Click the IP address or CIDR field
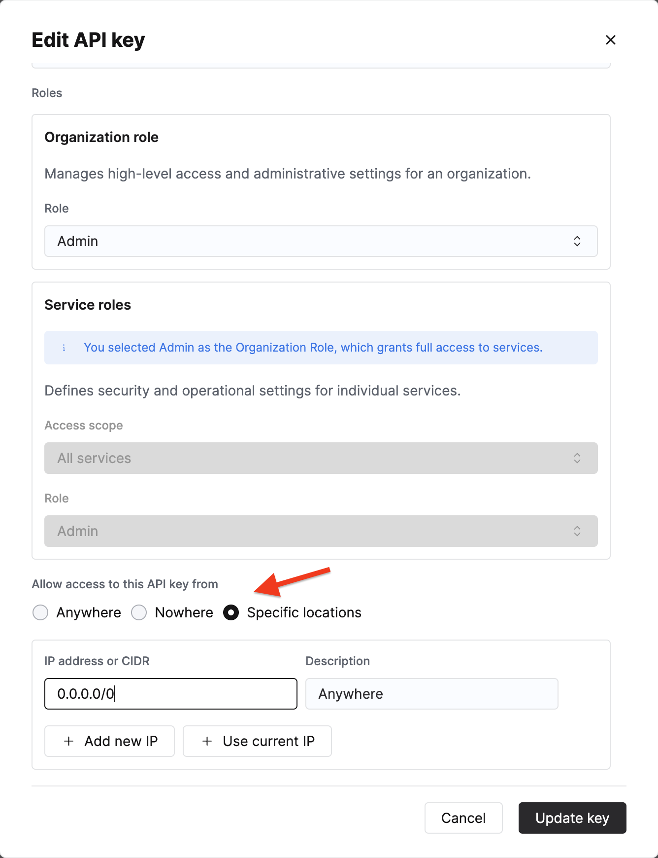658x858 pixels. pyautogui.click(x=170, y=694)
